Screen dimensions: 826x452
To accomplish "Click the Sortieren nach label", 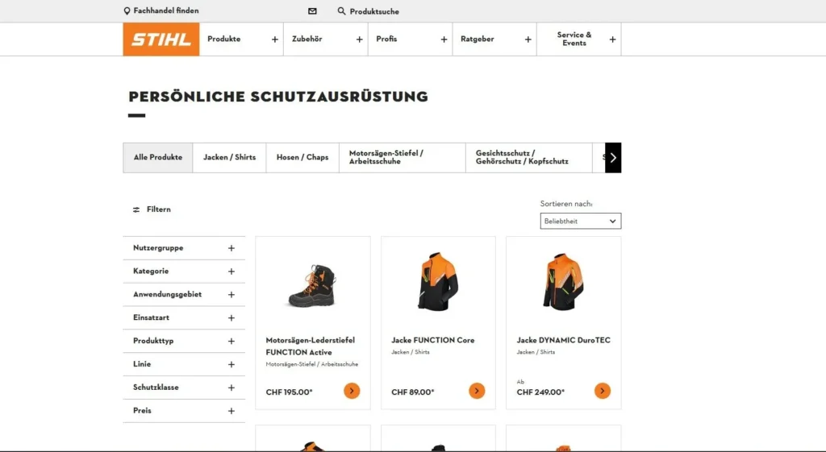I will click(566, 204).
